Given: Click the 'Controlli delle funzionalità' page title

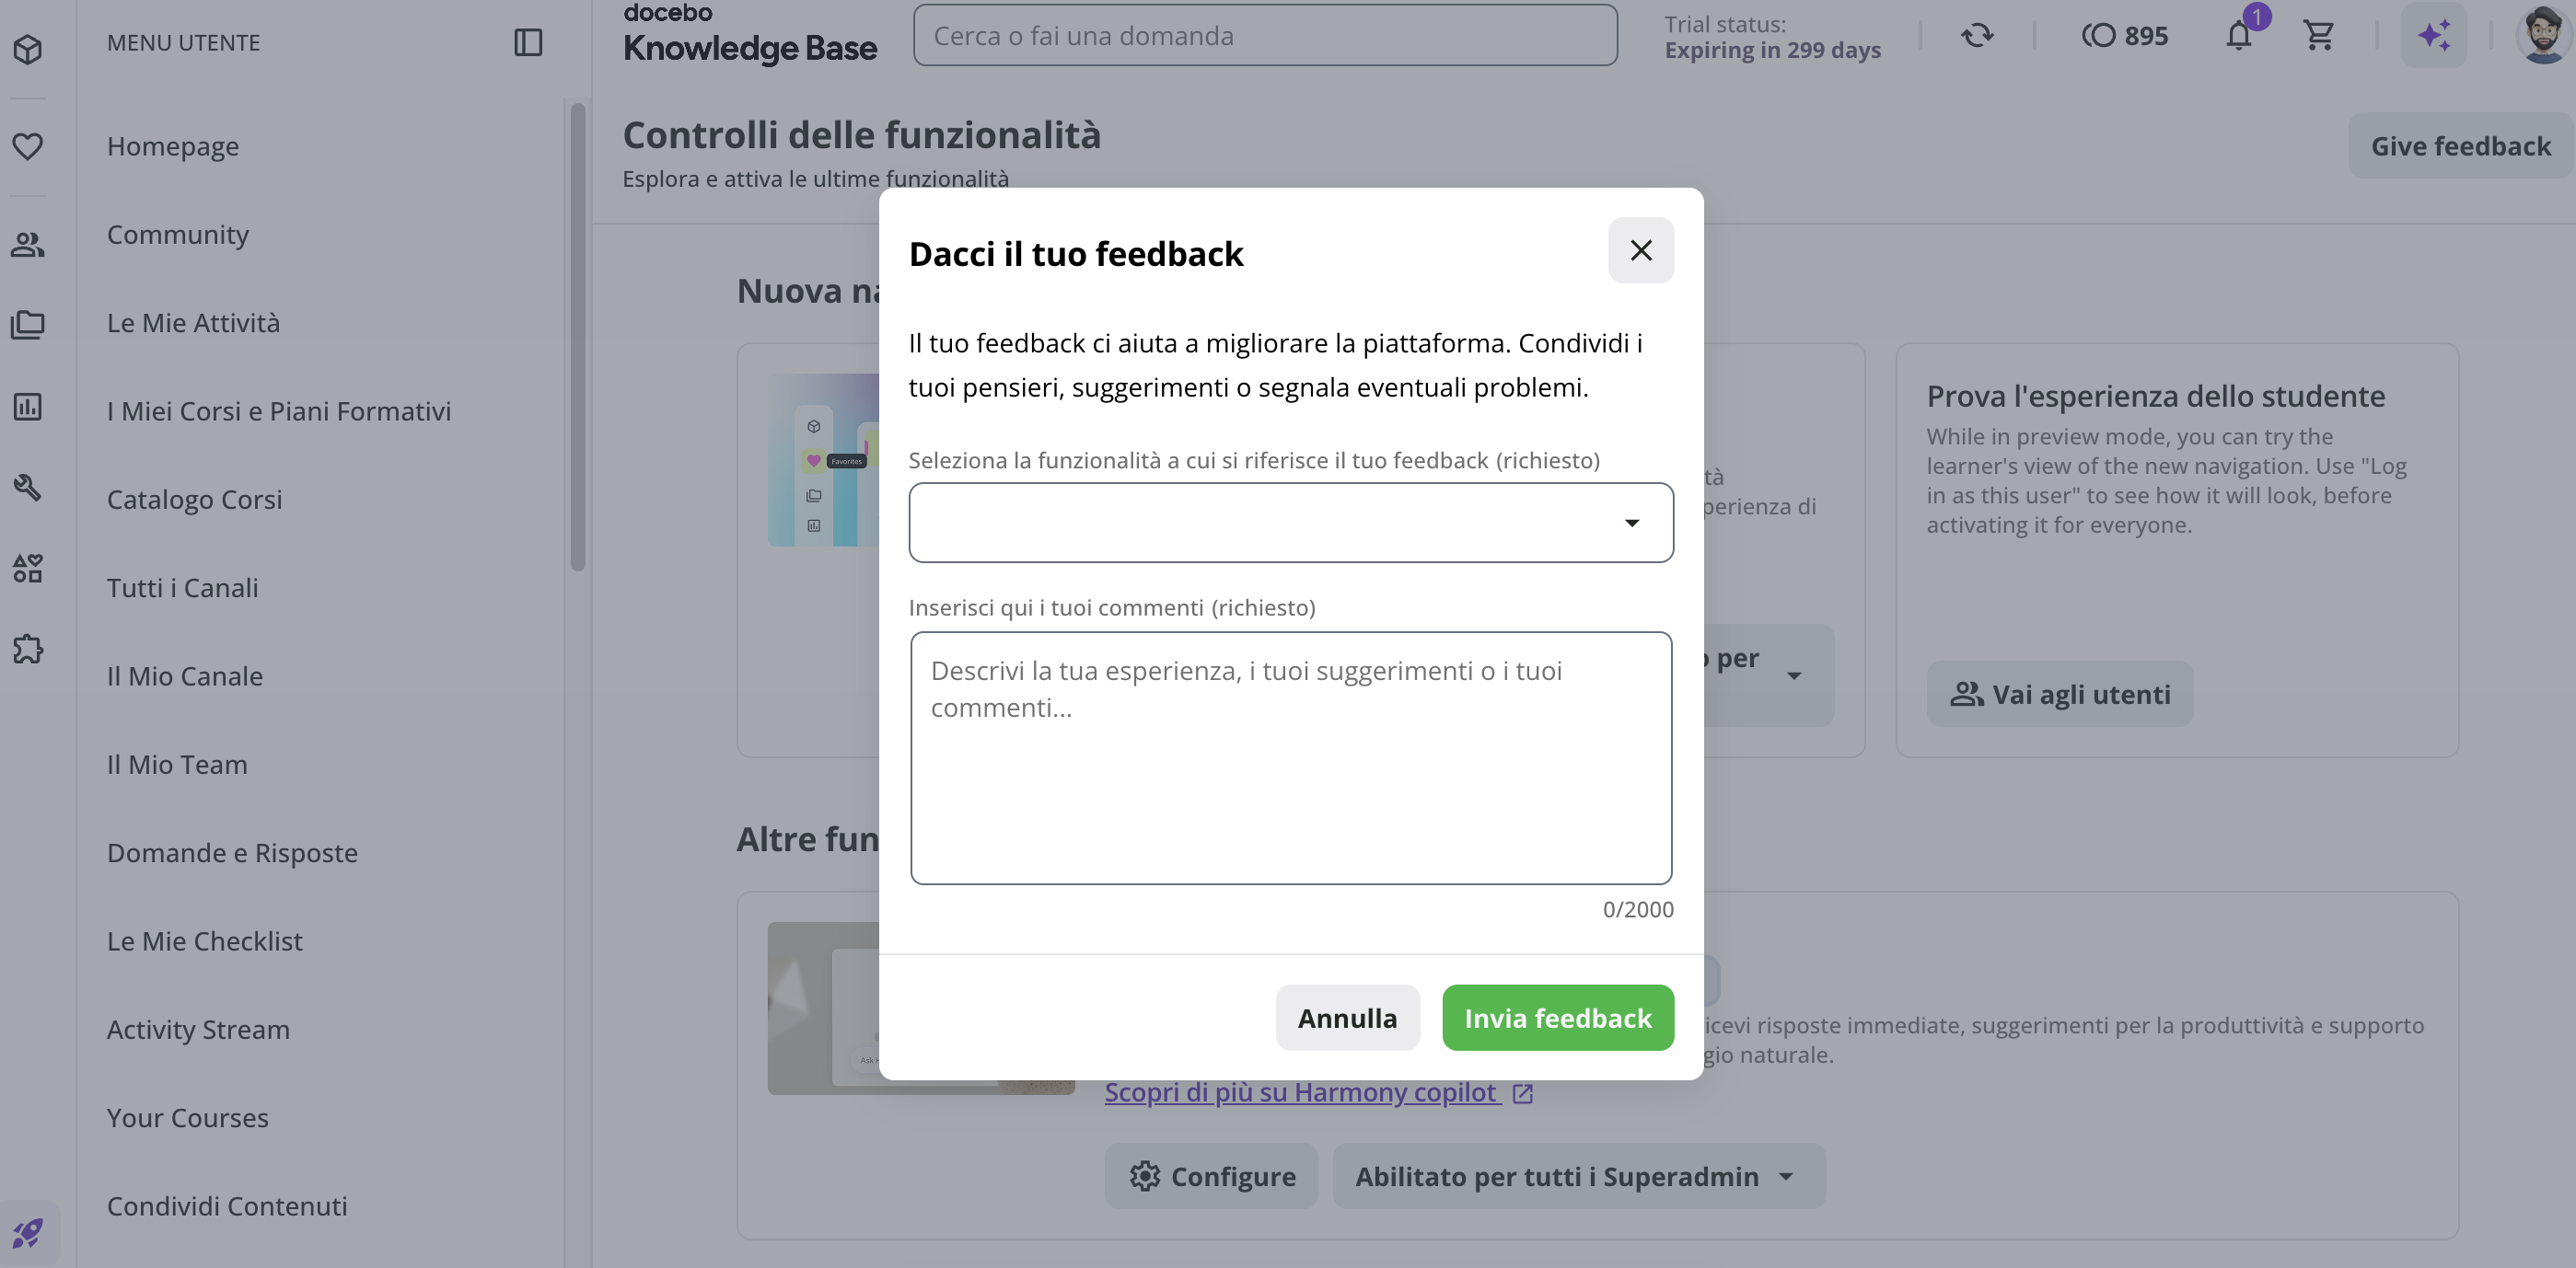Looking at the screenshot, I should point(861,135).
